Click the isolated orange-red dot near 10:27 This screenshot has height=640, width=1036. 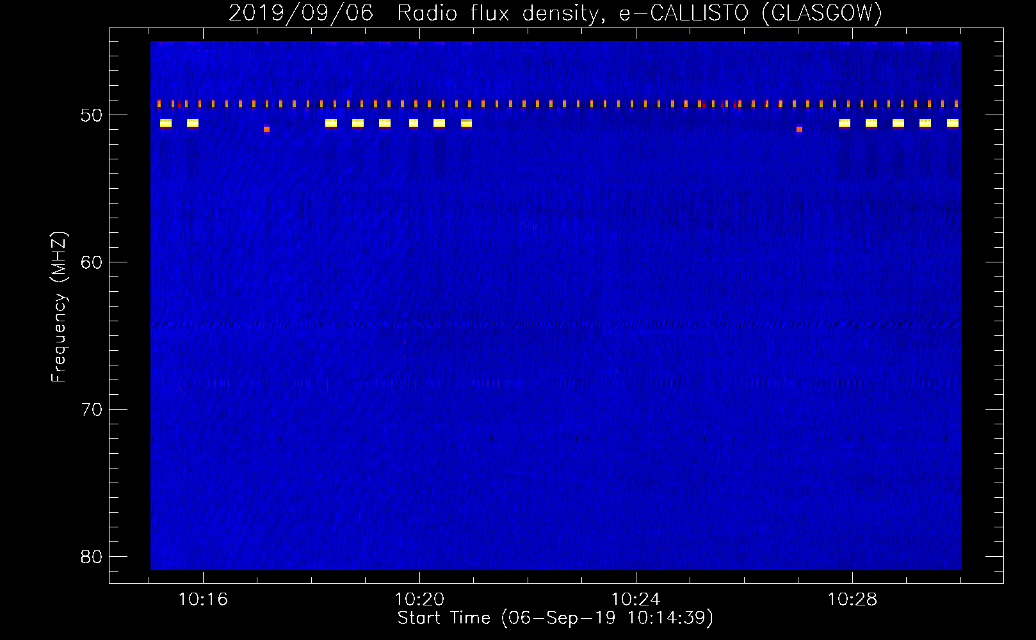(x=799, y=129)
